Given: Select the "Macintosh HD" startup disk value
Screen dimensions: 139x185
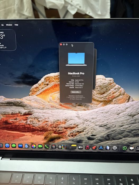Looking at the screenshot, I should (x=79, y=84).
